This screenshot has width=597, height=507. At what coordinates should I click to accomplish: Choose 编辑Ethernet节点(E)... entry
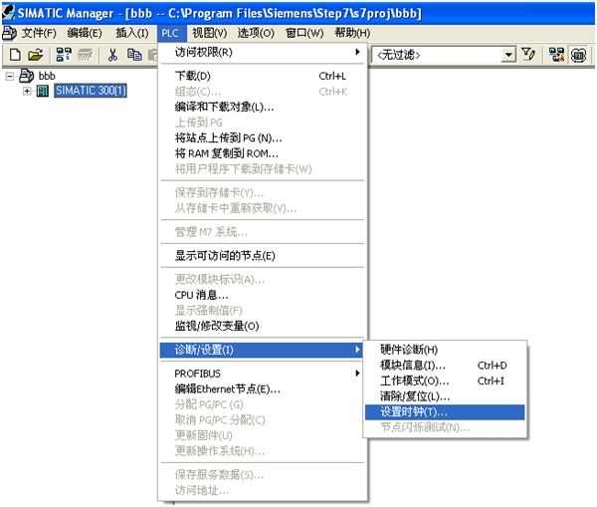pyautogui.click(x=263, y=389)
